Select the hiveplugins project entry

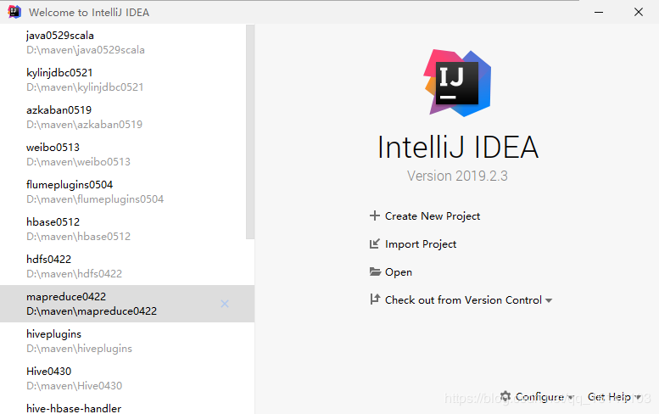[x=85, y=341]
